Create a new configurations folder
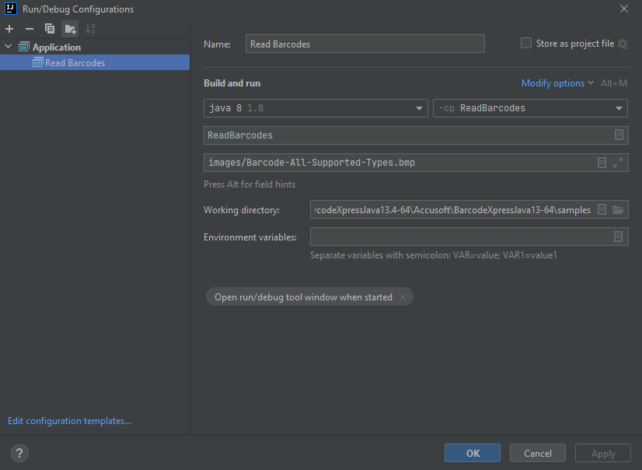 click(x=68, y=28)
